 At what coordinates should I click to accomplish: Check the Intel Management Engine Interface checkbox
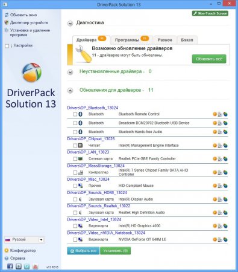(x=75, y=145)
